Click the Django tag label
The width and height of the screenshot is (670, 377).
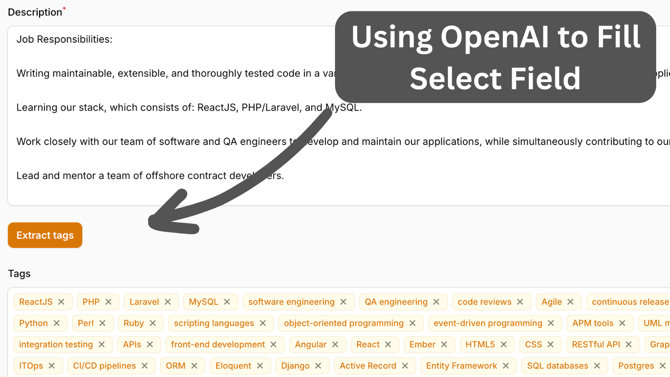[x=295, y=366]
